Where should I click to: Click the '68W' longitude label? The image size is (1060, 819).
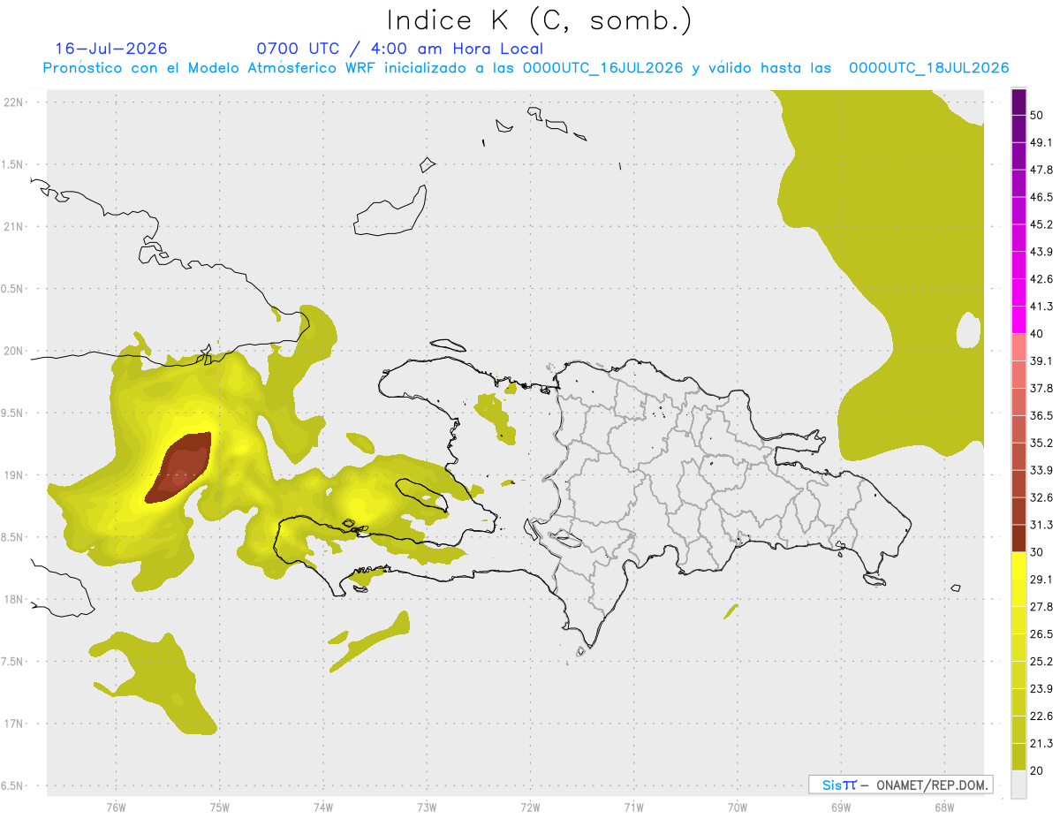coord(944,807)
